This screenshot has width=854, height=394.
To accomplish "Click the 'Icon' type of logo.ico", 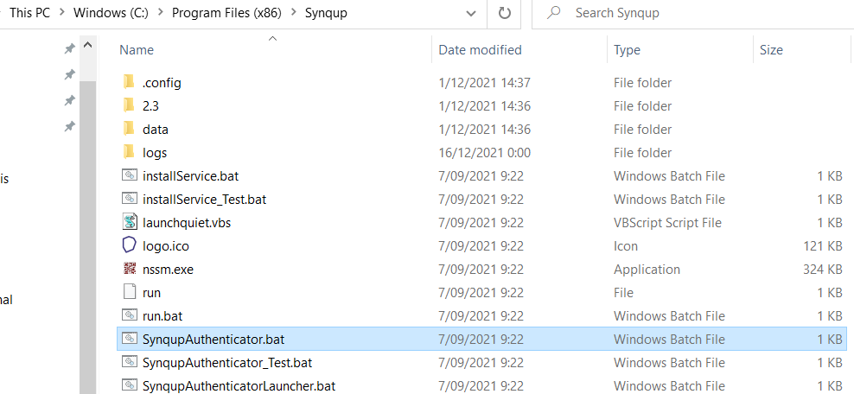I will 625,246.
